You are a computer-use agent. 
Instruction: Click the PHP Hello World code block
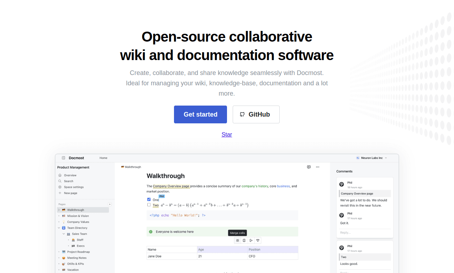[222, 215]
